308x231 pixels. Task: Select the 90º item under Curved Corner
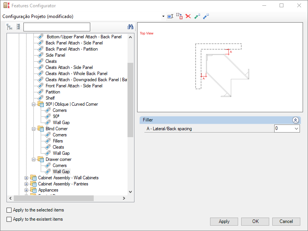(56, 116)
